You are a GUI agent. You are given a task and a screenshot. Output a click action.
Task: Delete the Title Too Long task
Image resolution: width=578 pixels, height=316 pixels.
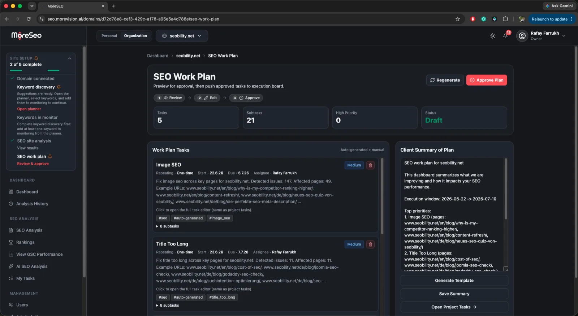click(x=370, y=244)
